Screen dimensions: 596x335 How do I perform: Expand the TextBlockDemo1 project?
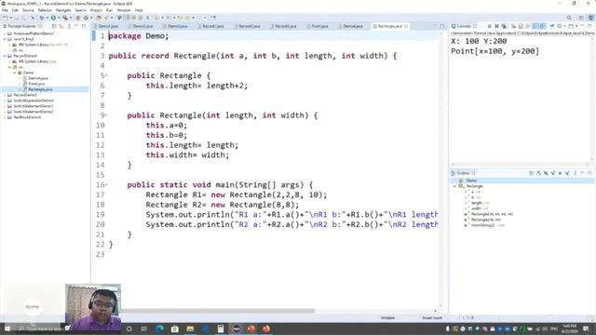click(5, 117)
